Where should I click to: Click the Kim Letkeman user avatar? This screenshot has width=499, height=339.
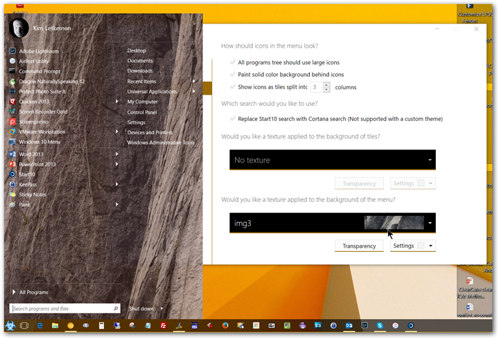[x=19, y=28]
